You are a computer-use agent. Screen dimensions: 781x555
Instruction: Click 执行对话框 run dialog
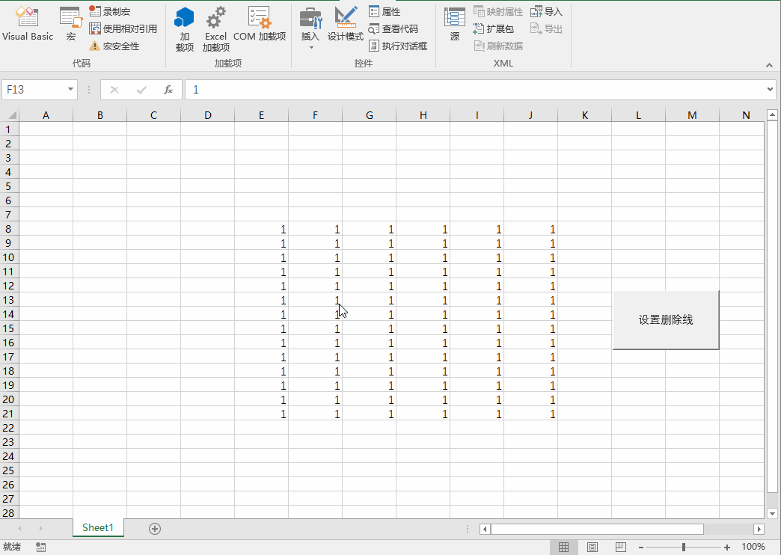[x=398, y=46]
